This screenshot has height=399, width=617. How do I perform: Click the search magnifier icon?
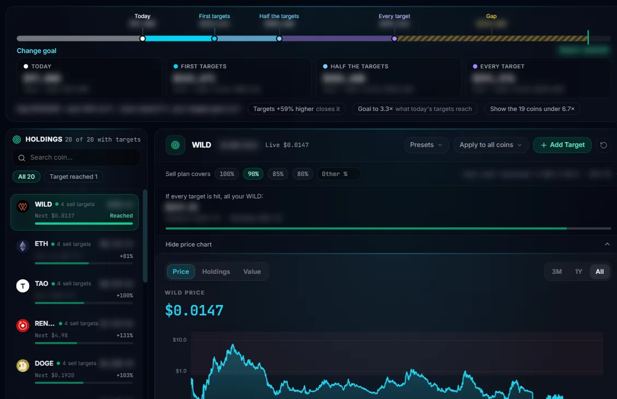[x=22, y=157]
